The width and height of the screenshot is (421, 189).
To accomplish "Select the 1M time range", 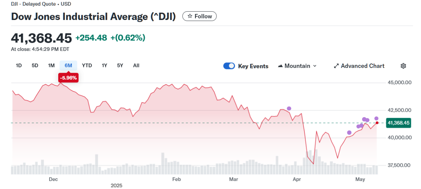I will tap(51, 65).
